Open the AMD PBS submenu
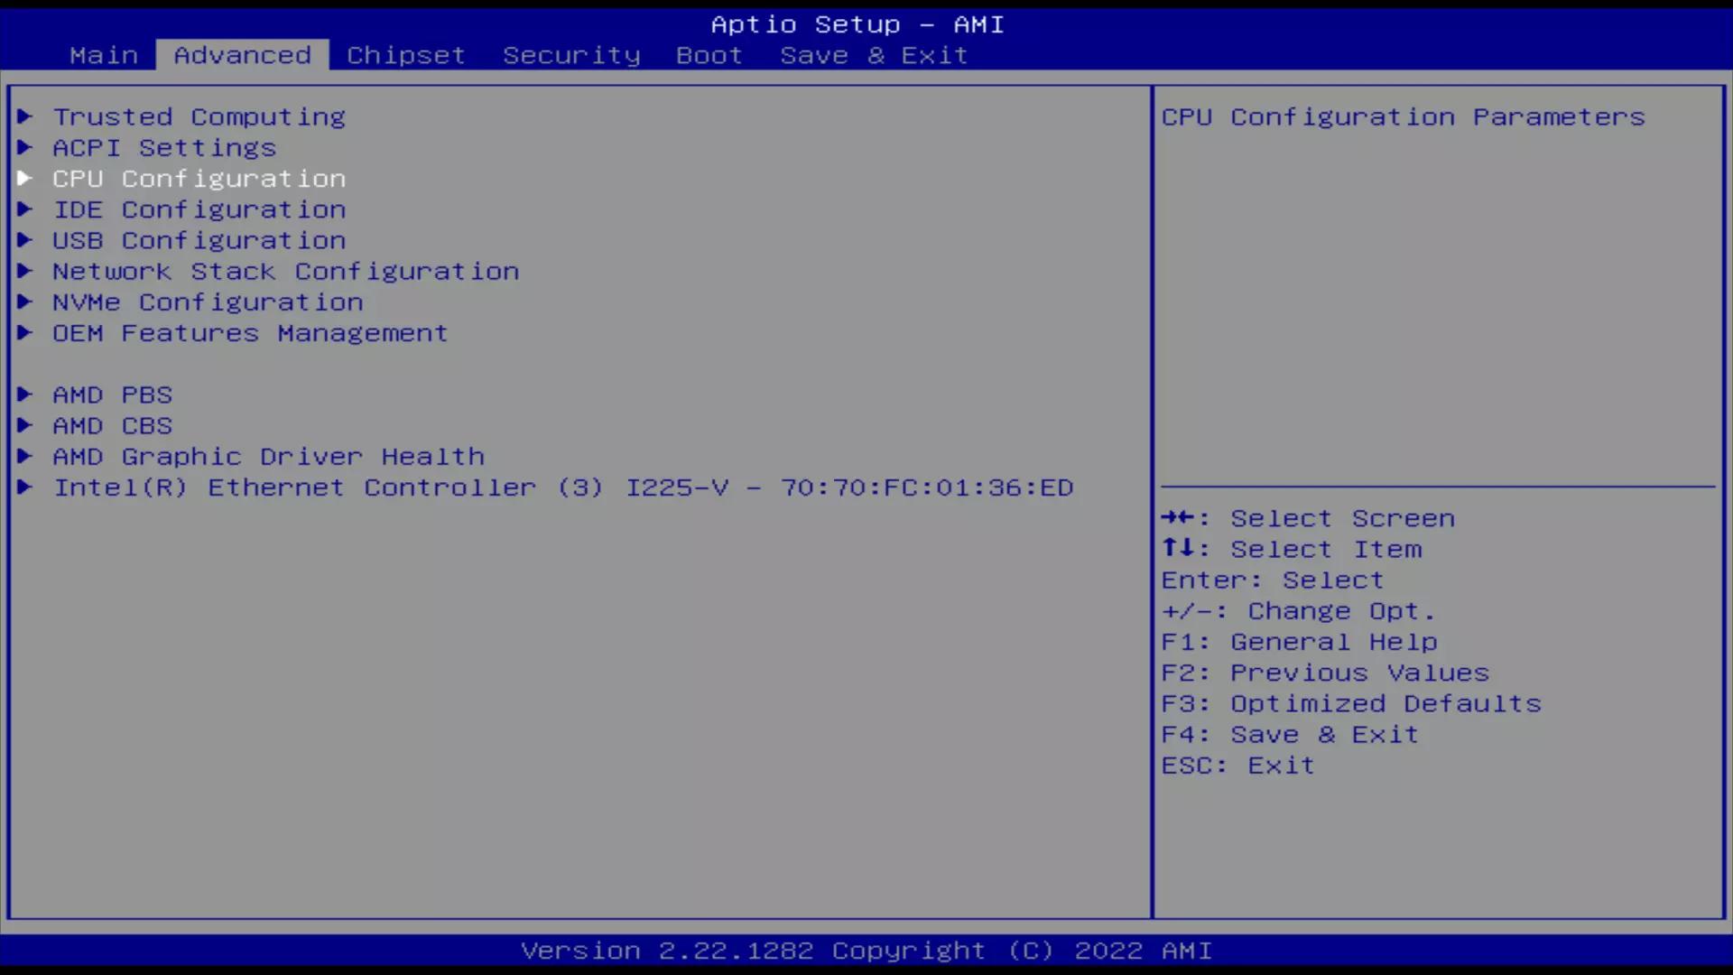This screenshot has height=975, width=1733. (x=112, y=395)
